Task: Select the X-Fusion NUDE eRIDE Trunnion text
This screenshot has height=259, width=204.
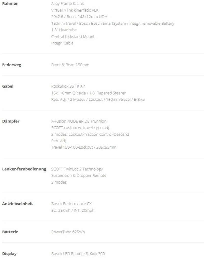Action: (79, 121)
